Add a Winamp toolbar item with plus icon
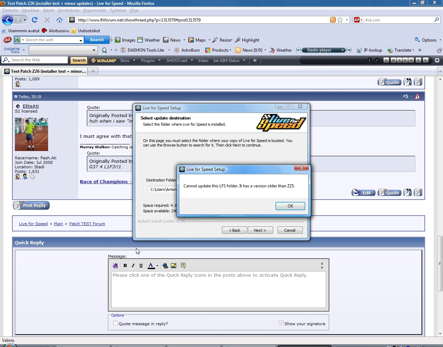Viewport: 443px width, 347px height. (255, 61)
